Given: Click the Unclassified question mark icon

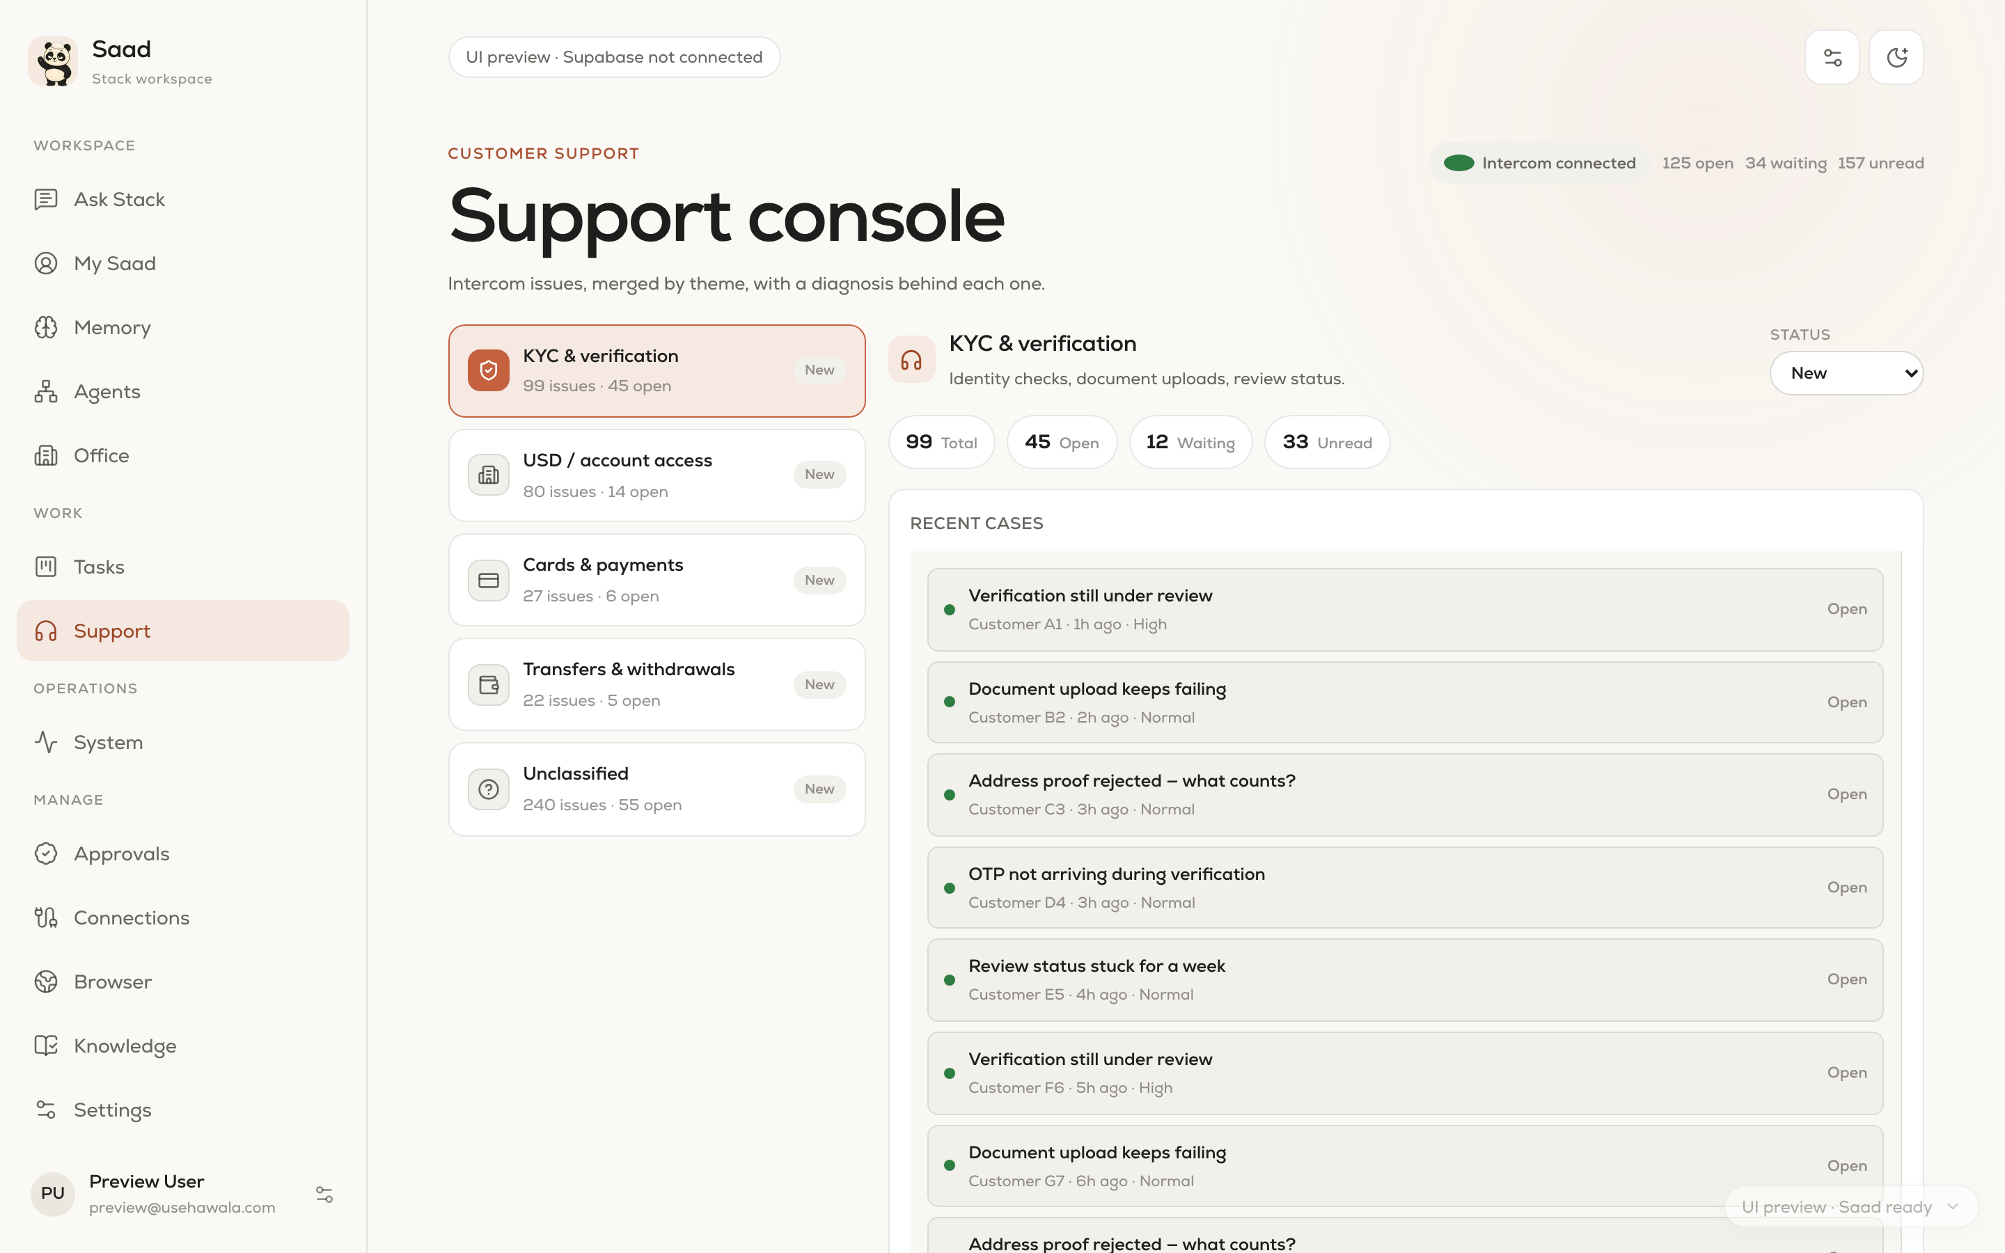Looking at the screenshot, I should [489, 789].
